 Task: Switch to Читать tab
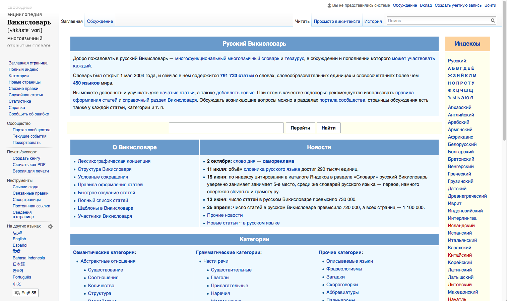point(302,21)
